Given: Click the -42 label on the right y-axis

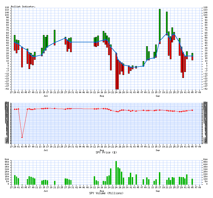Looking at the screenshot, I should [x=206, y=89].
